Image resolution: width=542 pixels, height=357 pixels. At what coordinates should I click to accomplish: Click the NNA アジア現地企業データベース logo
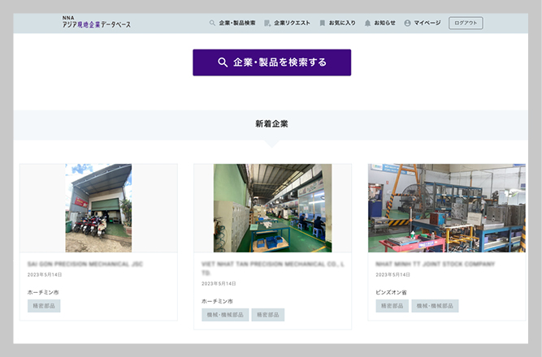(x=96, y=23)
